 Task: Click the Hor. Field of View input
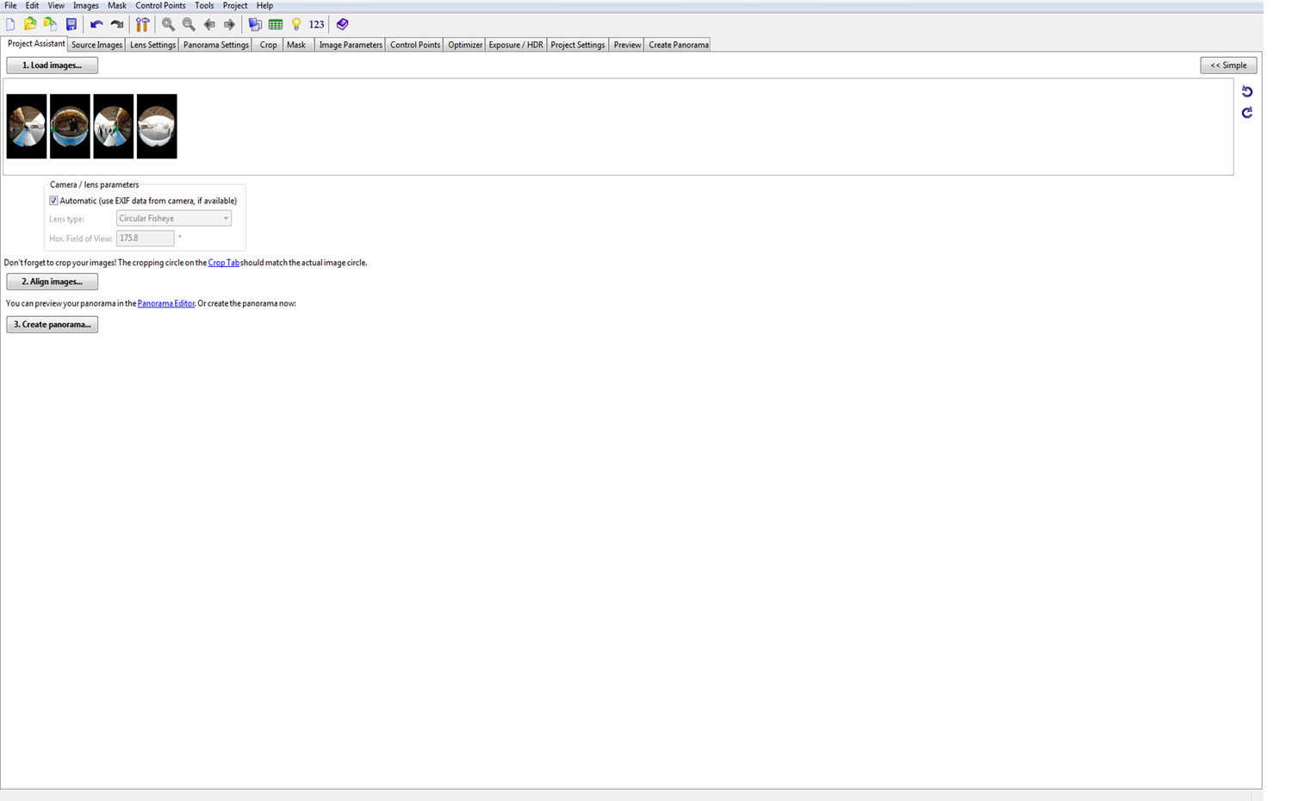145,239
